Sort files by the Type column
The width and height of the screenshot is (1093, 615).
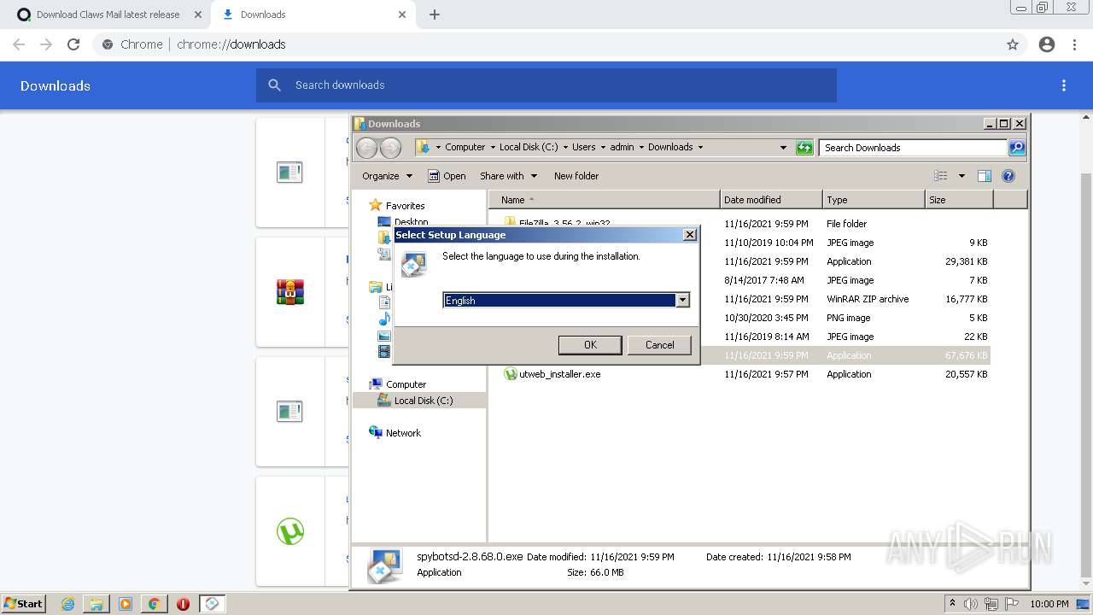873,200
